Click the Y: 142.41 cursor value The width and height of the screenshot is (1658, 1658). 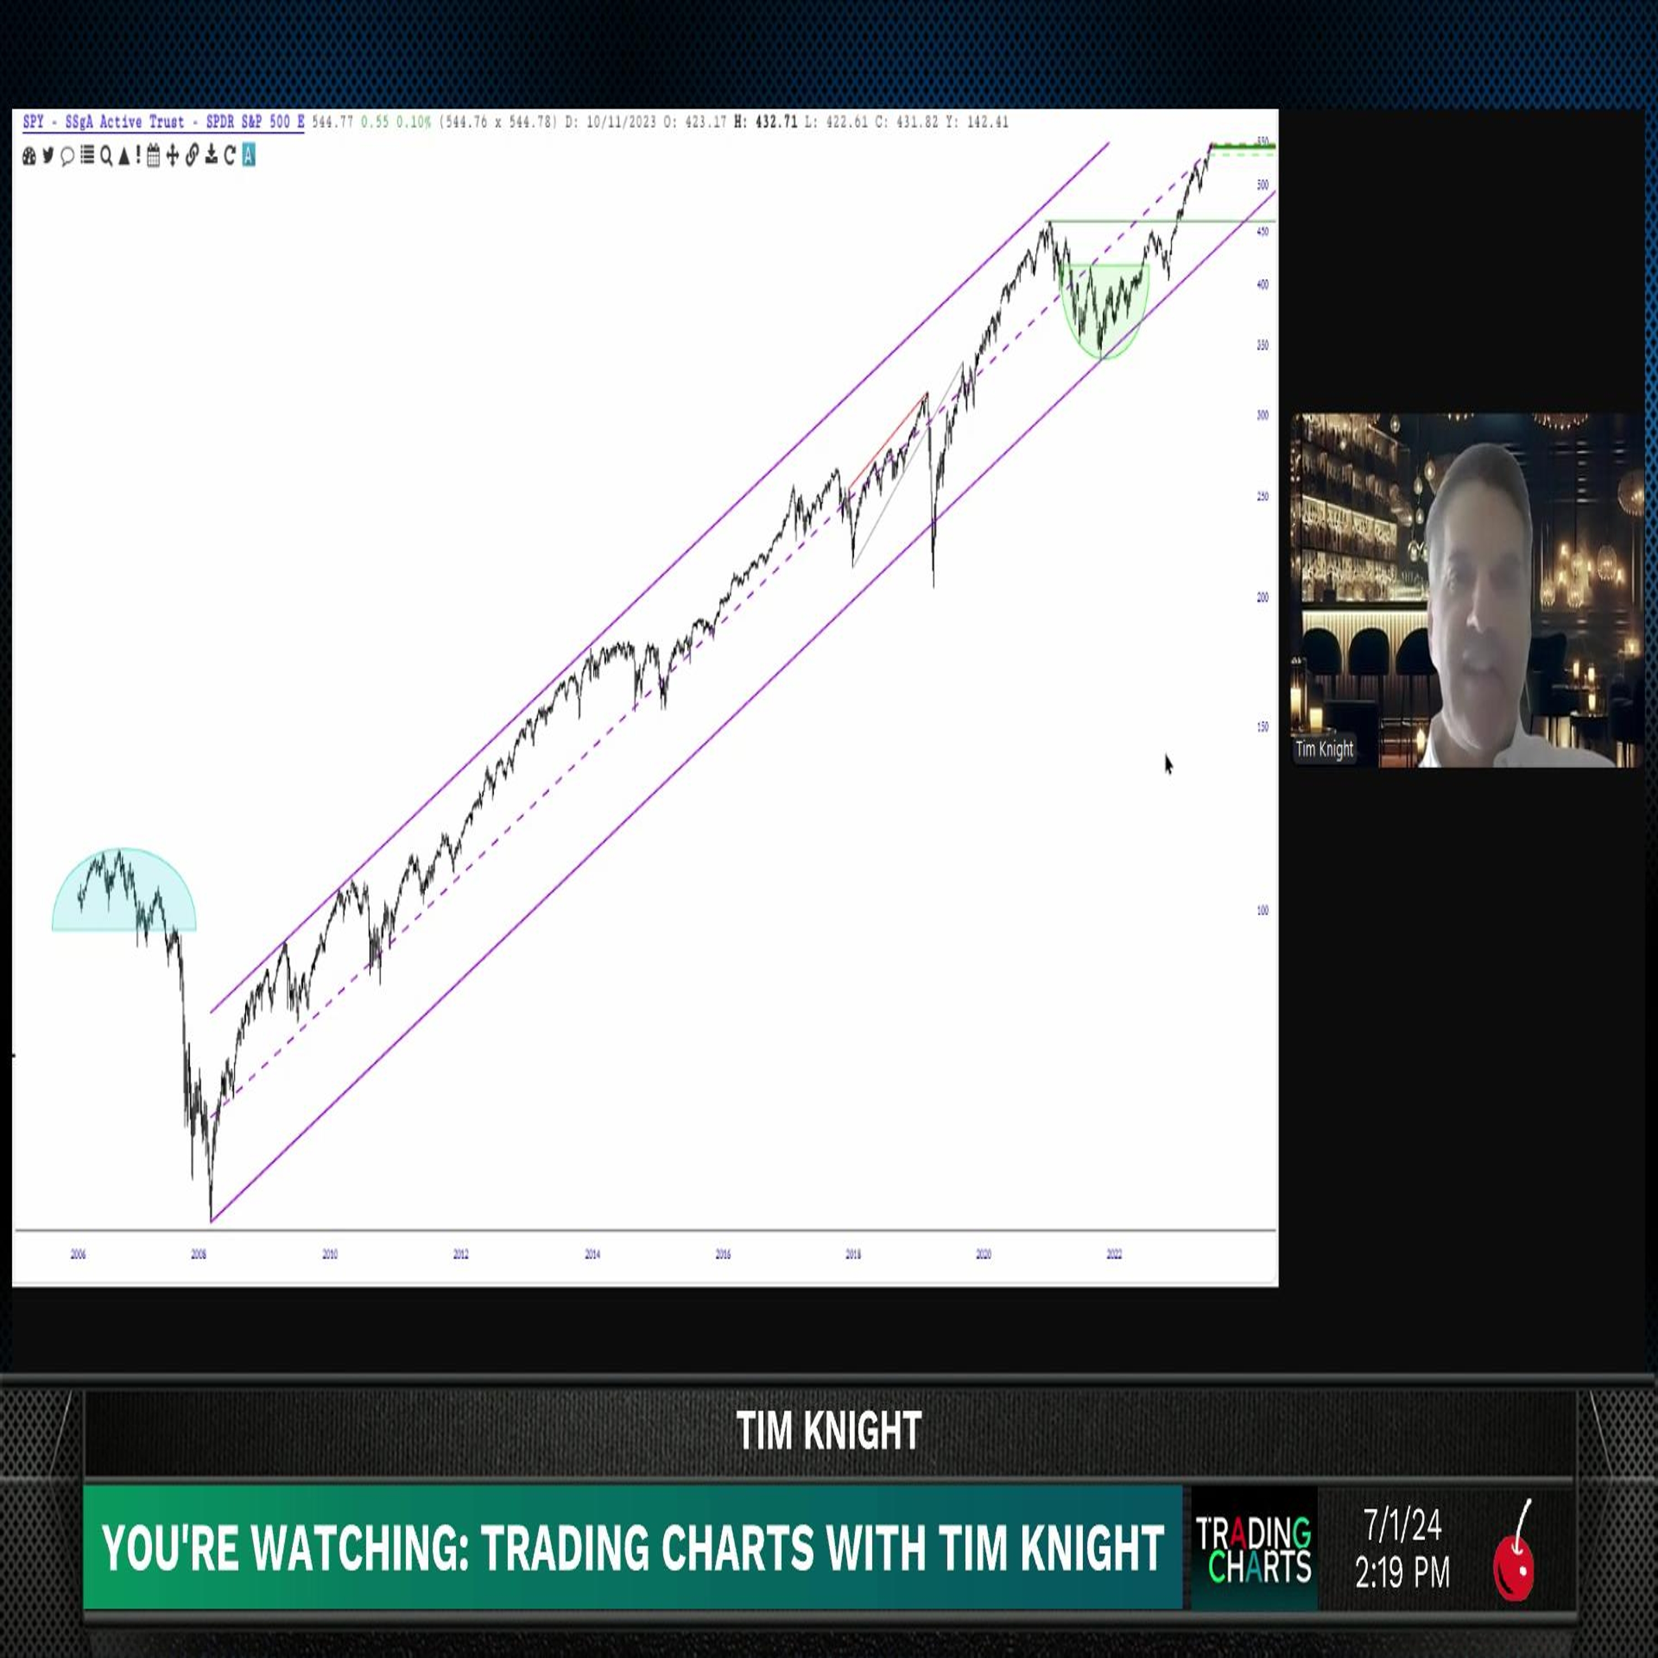[977, 122]
